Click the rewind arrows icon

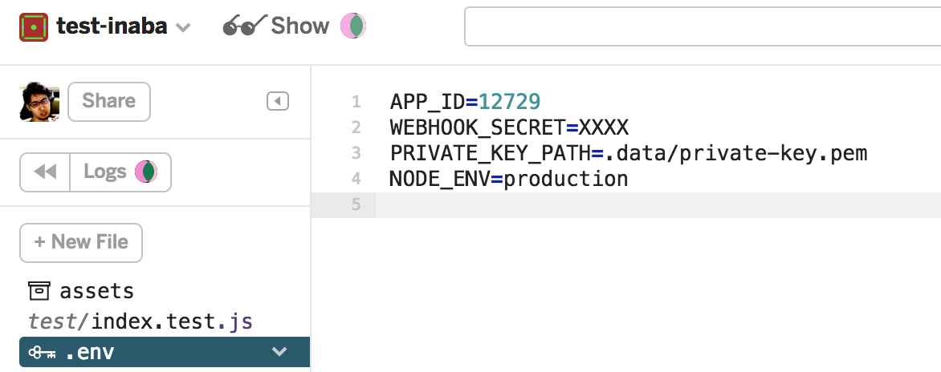coord(45,172)
